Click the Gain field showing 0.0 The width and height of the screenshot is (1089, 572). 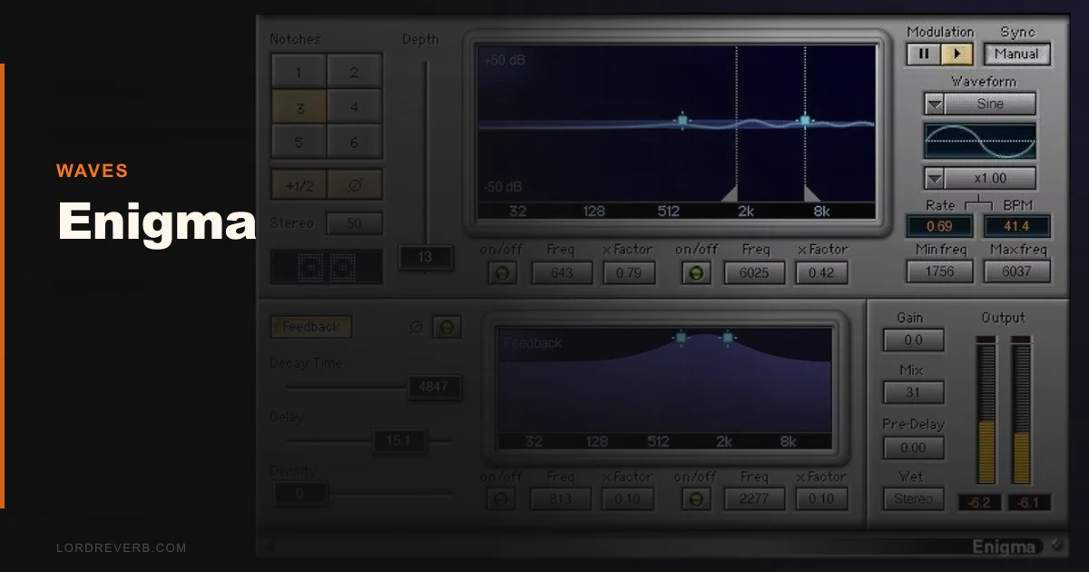point(914,340)
